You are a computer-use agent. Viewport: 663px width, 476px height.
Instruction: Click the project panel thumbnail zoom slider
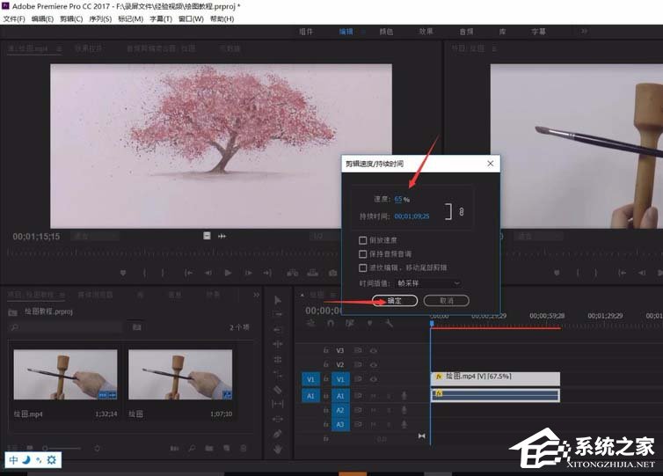[62, 448]
